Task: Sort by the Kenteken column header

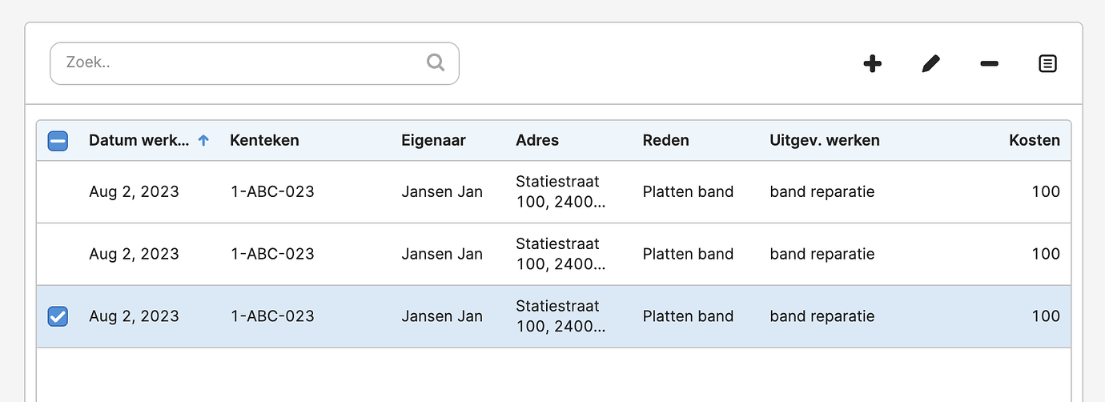Action: pos(264,141)
